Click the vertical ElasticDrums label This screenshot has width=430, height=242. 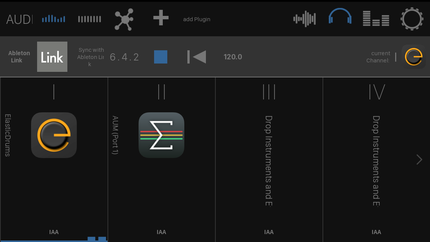pos(8,135)
